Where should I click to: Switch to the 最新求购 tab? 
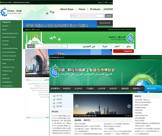(x=87, y=120)
